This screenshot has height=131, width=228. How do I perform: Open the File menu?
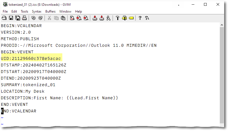click(x=5, y=11)
